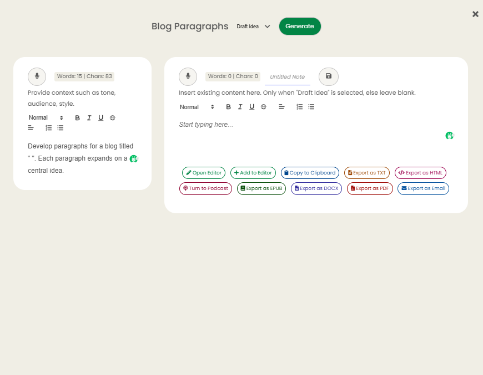Click the microphone icon in the content panel
The width and height of the screenshot is (483, 375).
click(x=188, y=76)
